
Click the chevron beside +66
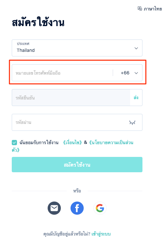(x=136, y=73)
